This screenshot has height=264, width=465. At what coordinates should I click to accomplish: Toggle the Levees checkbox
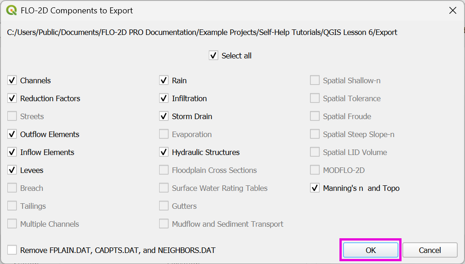(12, 170)
